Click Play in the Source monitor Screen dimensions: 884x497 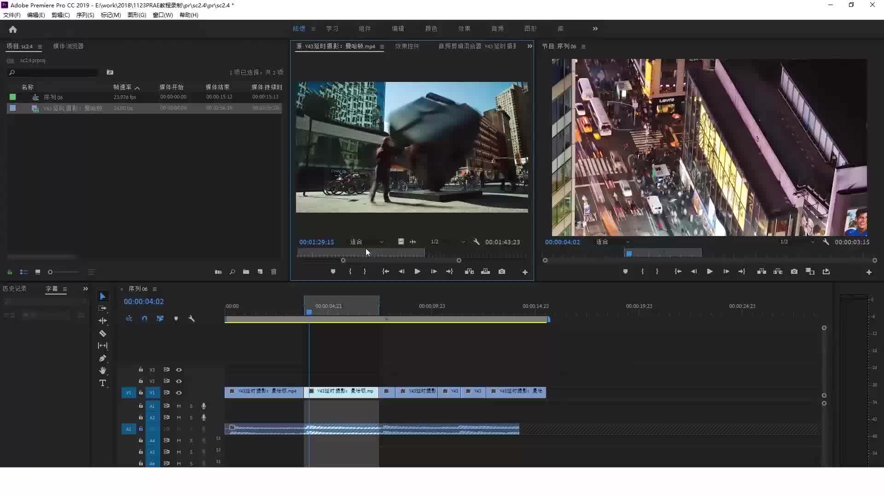417,272
